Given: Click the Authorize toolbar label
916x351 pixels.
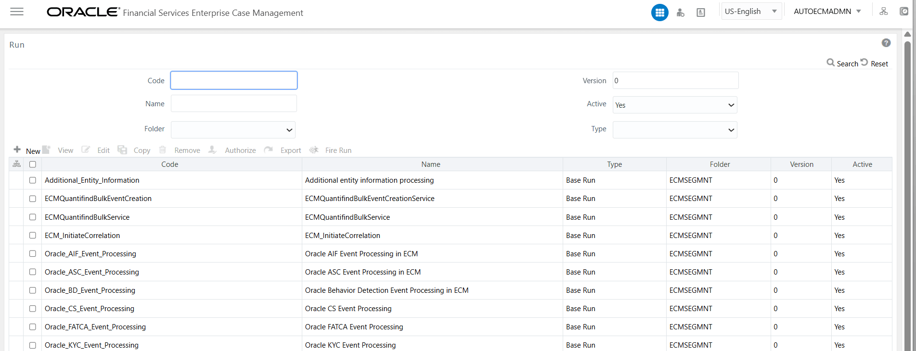Looking at the screenshot, I should pos(240,150).
